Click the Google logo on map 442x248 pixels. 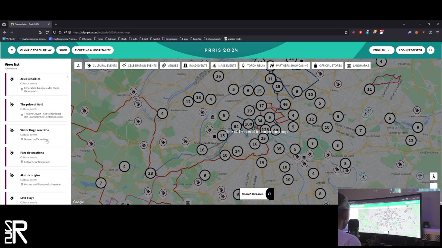(x=78, y=202)
